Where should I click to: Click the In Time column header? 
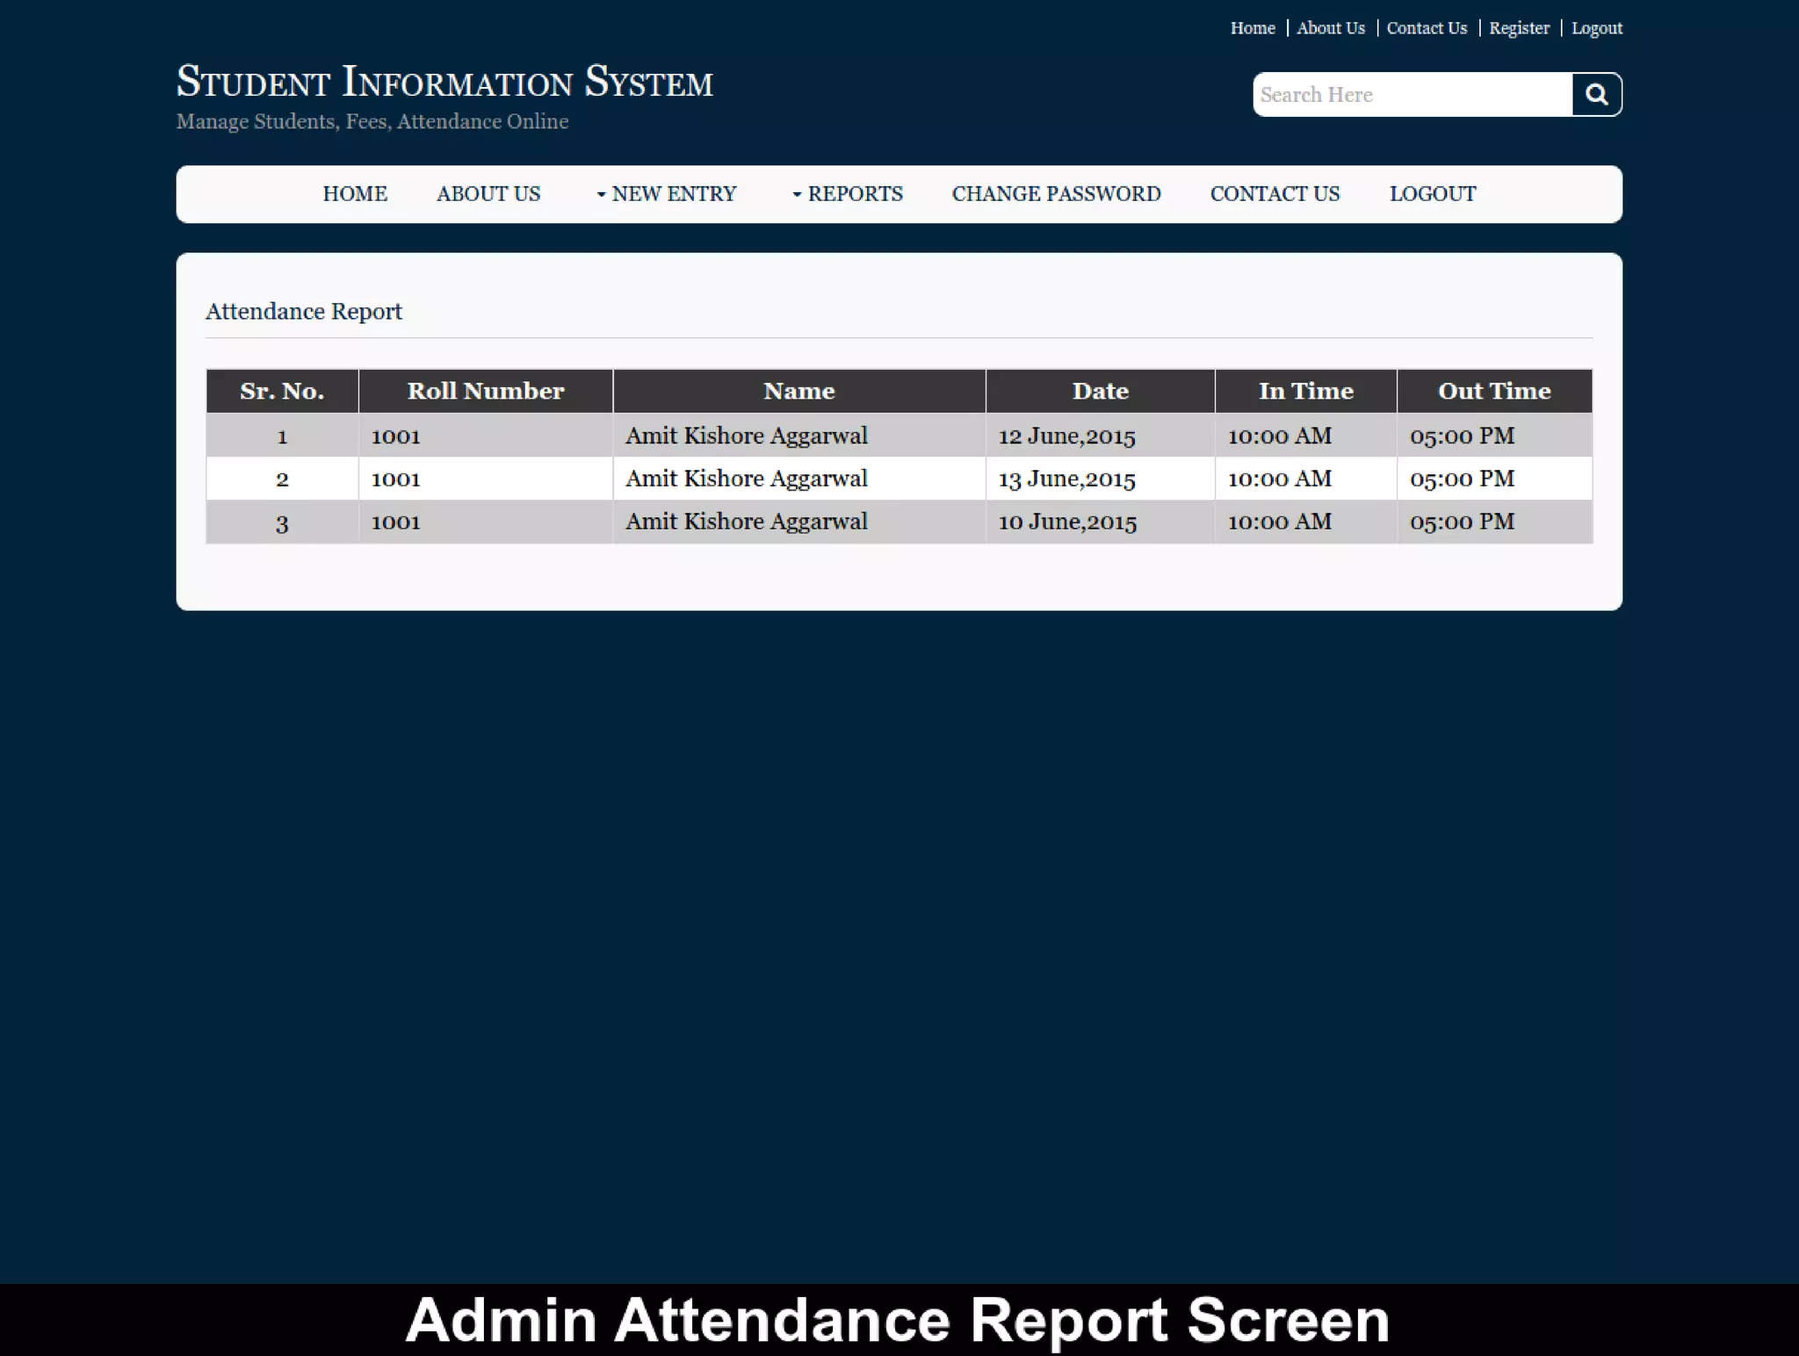click(1306, 391)
